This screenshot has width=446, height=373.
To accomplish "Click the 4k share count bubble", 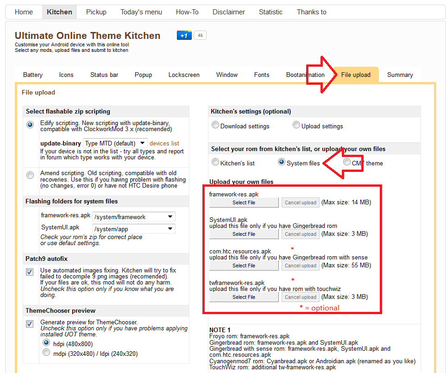I will coord(200,36).
